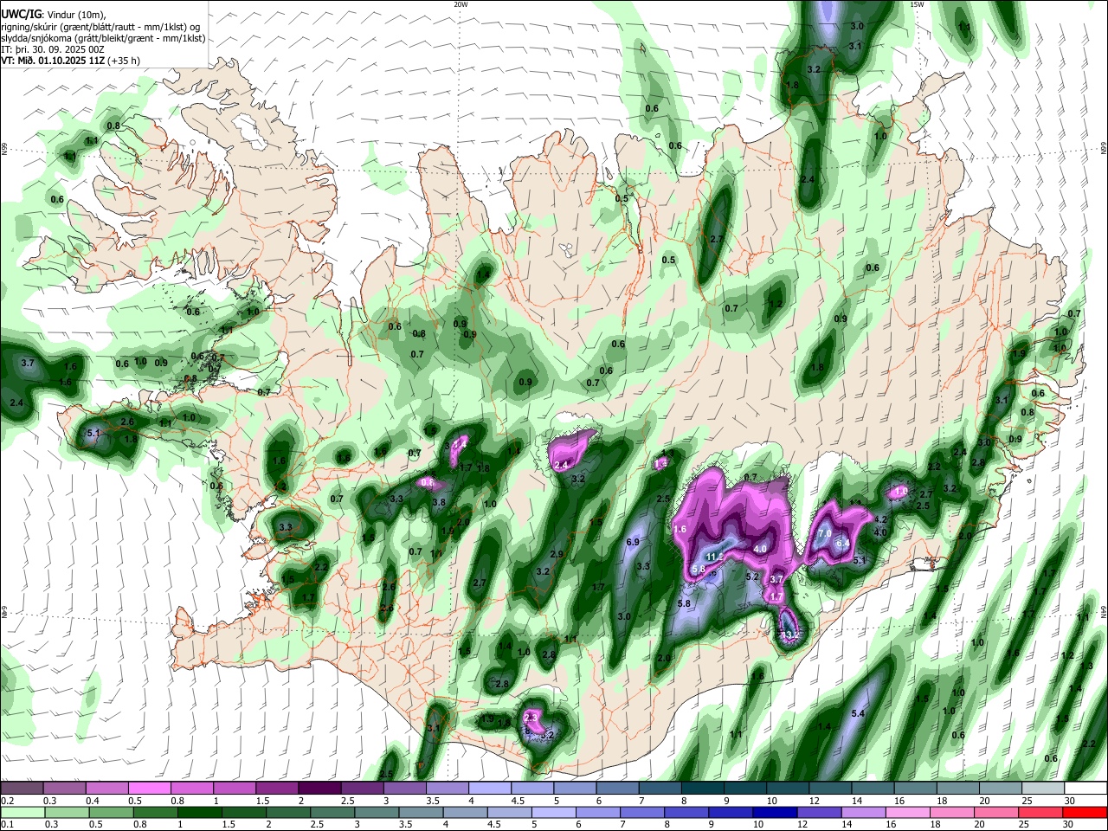Click the upper legend swatch between 4 and 4.5
The image size is (1108, 831).
point(488,789)
